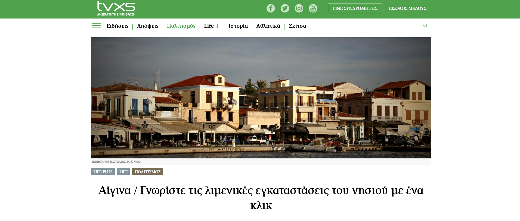Open ΕΙΣΟΔΟΣ ΜΕΛΟΥΣ login link
Screen dimensions: 520x221
pos(407,8)
